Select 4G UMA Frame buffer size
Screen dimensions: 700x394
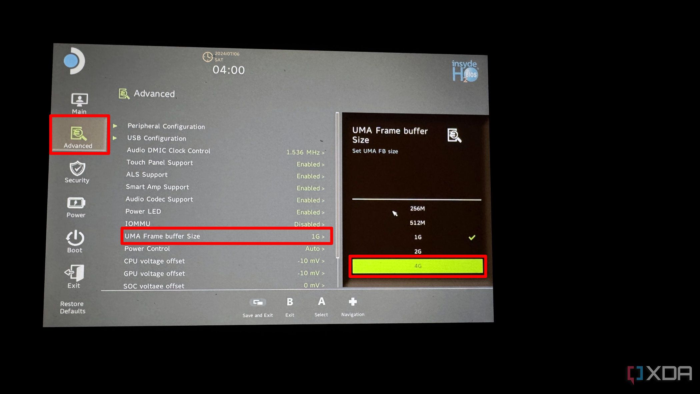coord(417,266)
